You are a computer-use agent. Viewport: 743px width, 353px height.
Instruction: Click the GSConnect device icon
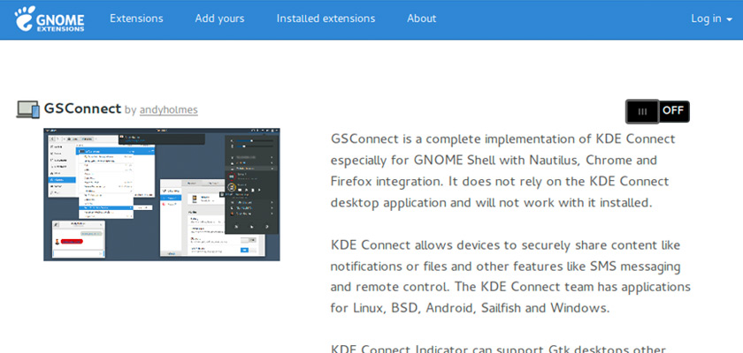point(28,109)
